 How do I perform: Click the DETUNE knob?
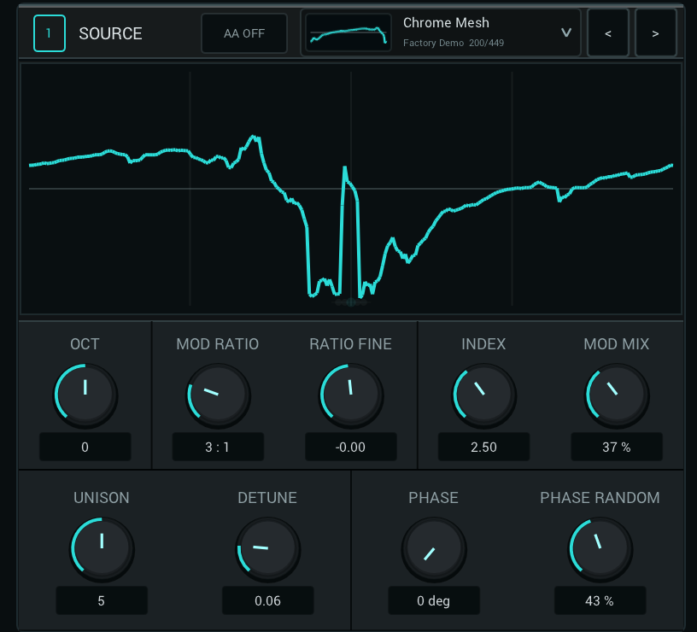pyautogui.click(x=267, y=549)
